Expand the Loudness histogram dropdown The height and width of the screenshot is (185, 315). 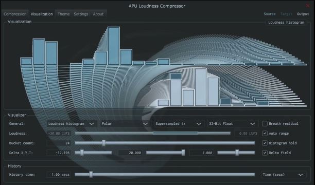72,124
